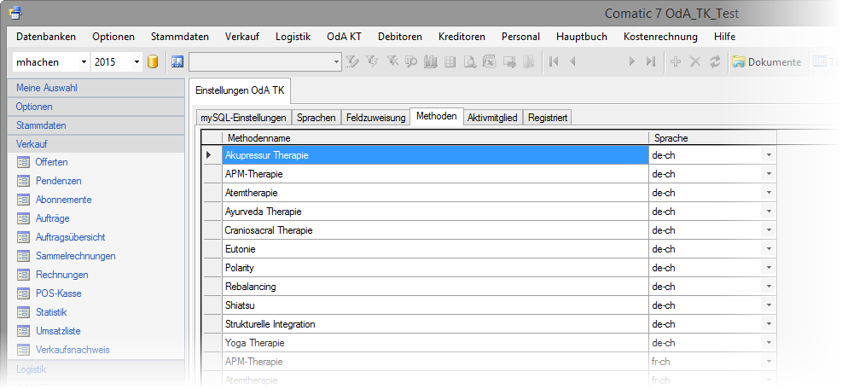Expand the Logistik section in the sidebar
Screen dimensions: 842x389
pos(32,369)
